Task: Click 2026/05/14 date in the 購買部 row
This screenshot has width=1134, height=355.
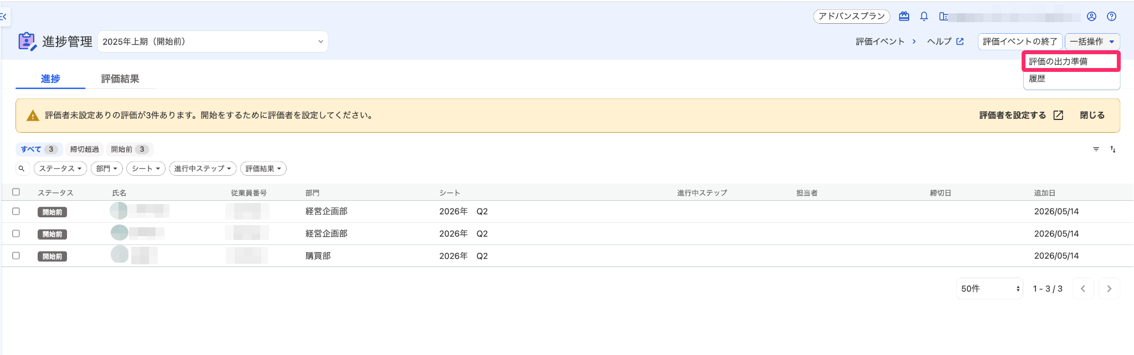Action: click(1056, 255)
